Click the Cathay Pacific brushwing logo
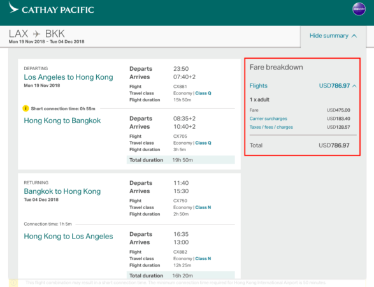Viewport: 374px width, 287px height. pos(13,8)
